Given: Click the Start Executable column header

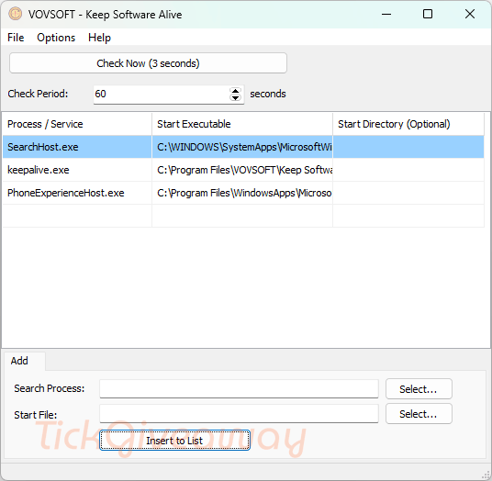Looking at the screenshot, I should [242, 124].
